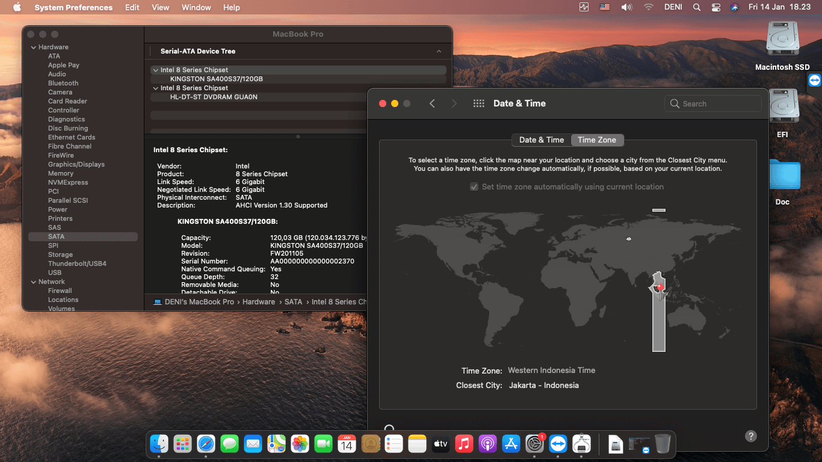Viewport: 822px width, 462px height.
Task: Open the Calendar icon in the Dock
Action: pyautogui.click(x=347, y=444)
